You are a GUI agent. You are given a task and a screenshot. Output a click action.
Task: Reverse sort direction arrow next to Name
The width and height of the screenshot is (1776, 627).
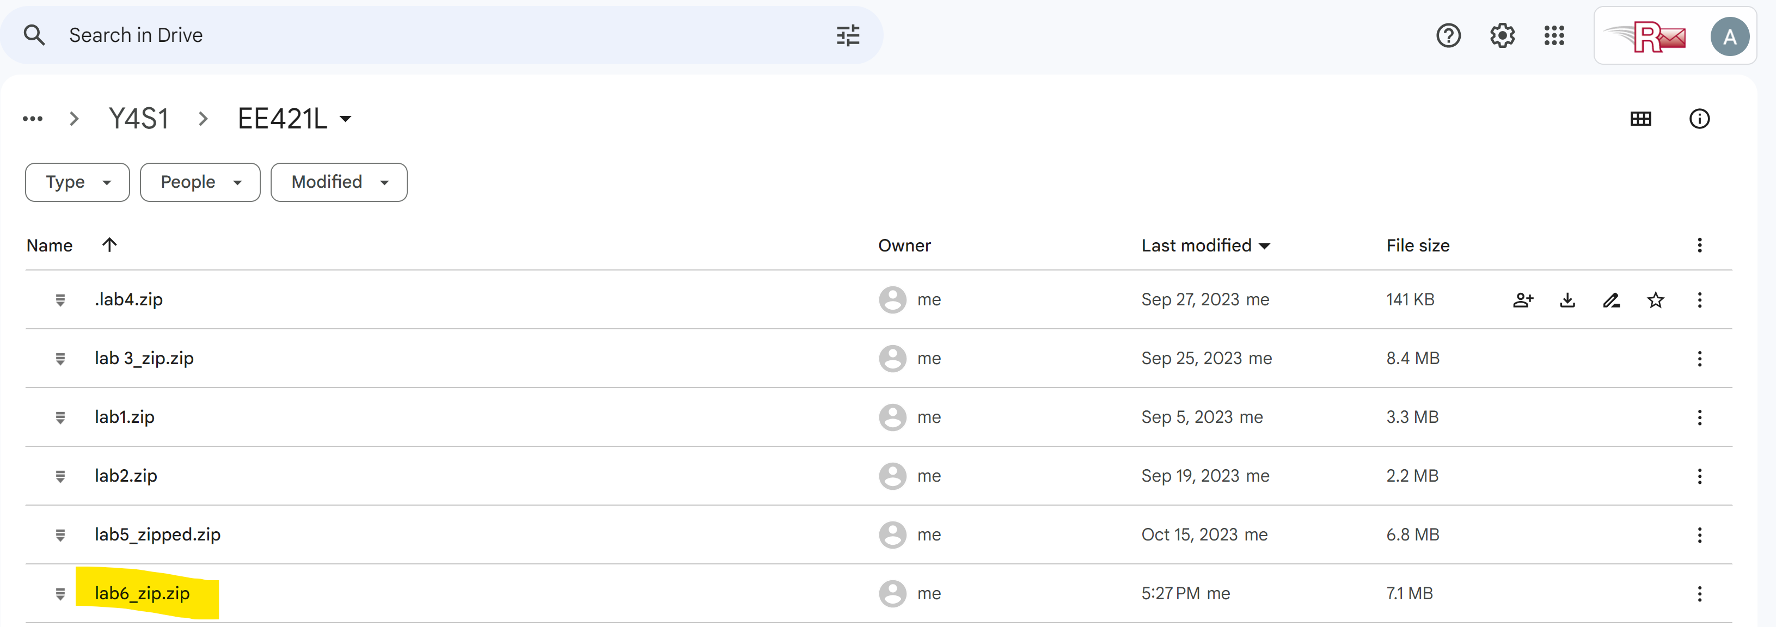pyautogui.click(x=109, y=244)
